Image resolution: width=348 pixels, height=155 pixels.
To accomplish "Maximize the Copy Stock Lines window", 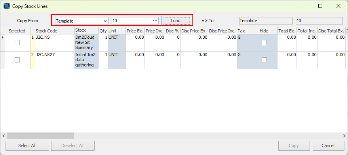I will 320,6.
